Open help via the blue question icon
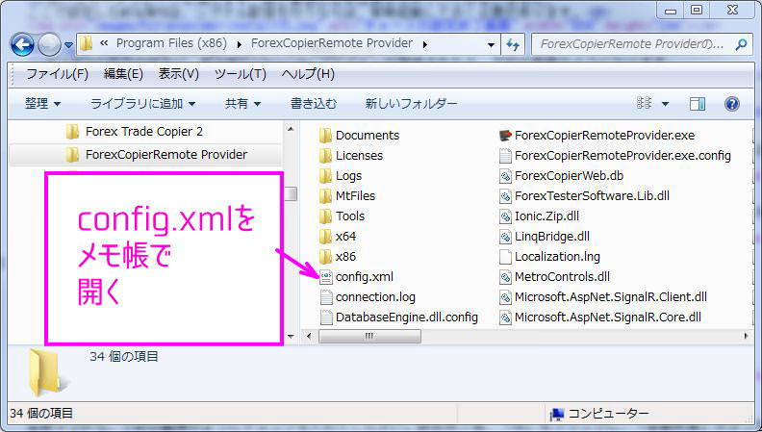Viewport: 762px width, 432px height. coord(732,104)
